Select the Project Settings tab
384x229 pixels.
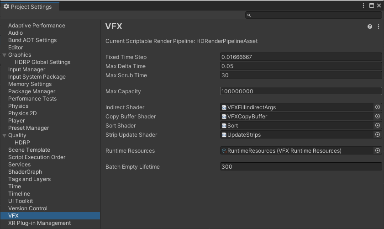tap(27, 7)
